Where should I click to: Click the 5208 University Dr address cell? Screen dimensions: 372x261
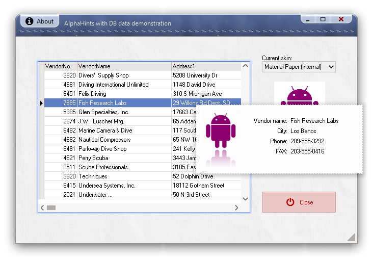(x=206, y=75)
